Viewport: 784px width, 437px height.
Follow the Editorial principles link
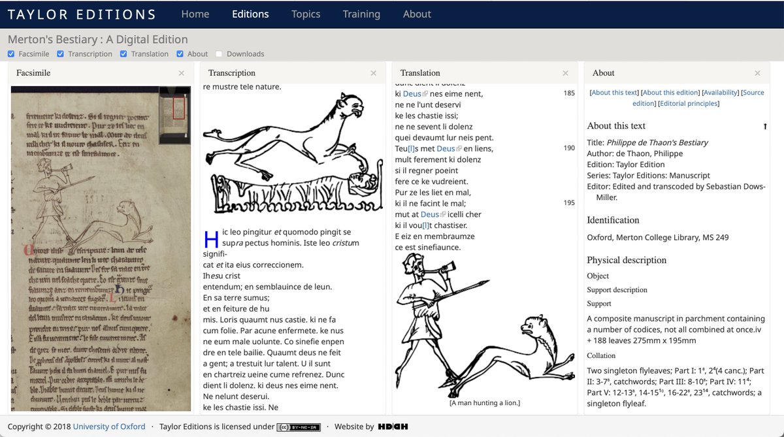[x=689, y=103]
